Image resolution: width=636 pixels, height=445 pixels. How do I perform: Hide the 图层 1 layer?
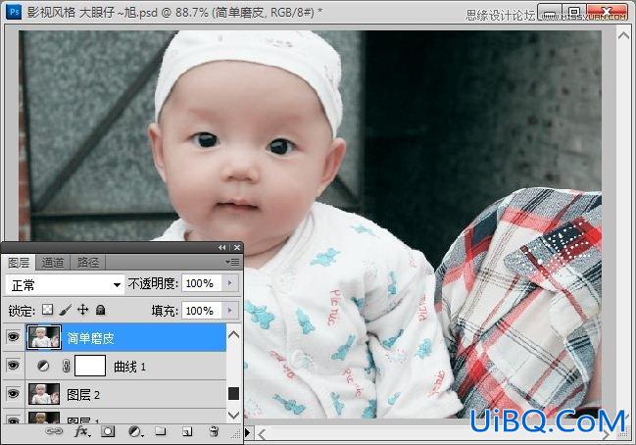tap(14, 420)
